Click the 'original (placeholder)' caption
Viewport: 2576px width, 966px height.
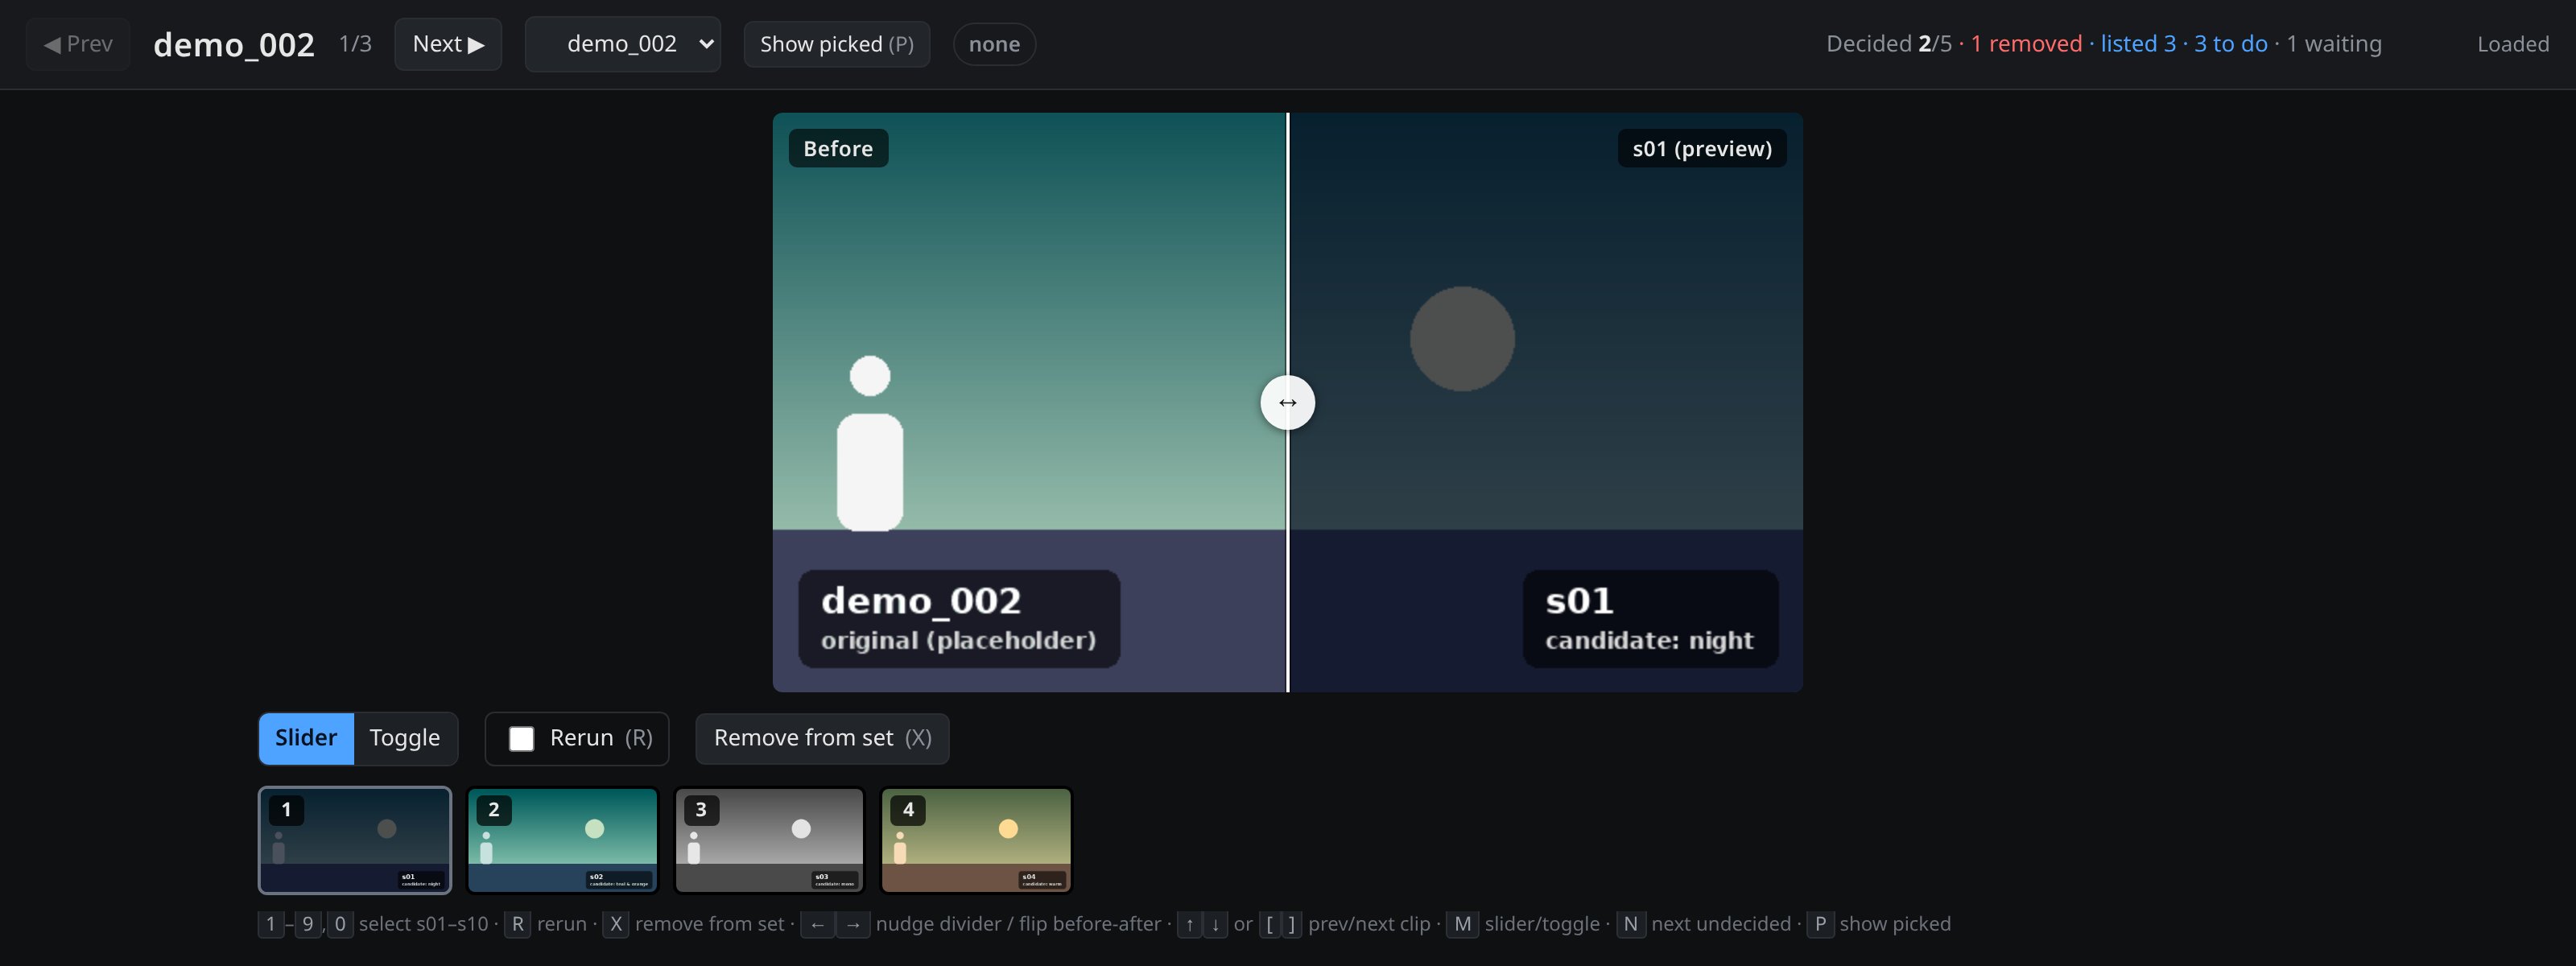click(958, 640)
